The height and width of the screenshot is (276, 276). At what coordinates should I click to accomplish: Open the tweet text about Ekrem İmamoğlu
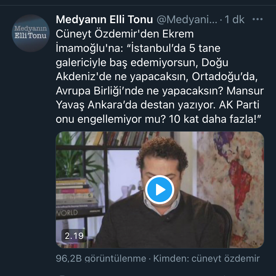pyautogui.click(x=160, y=76)
